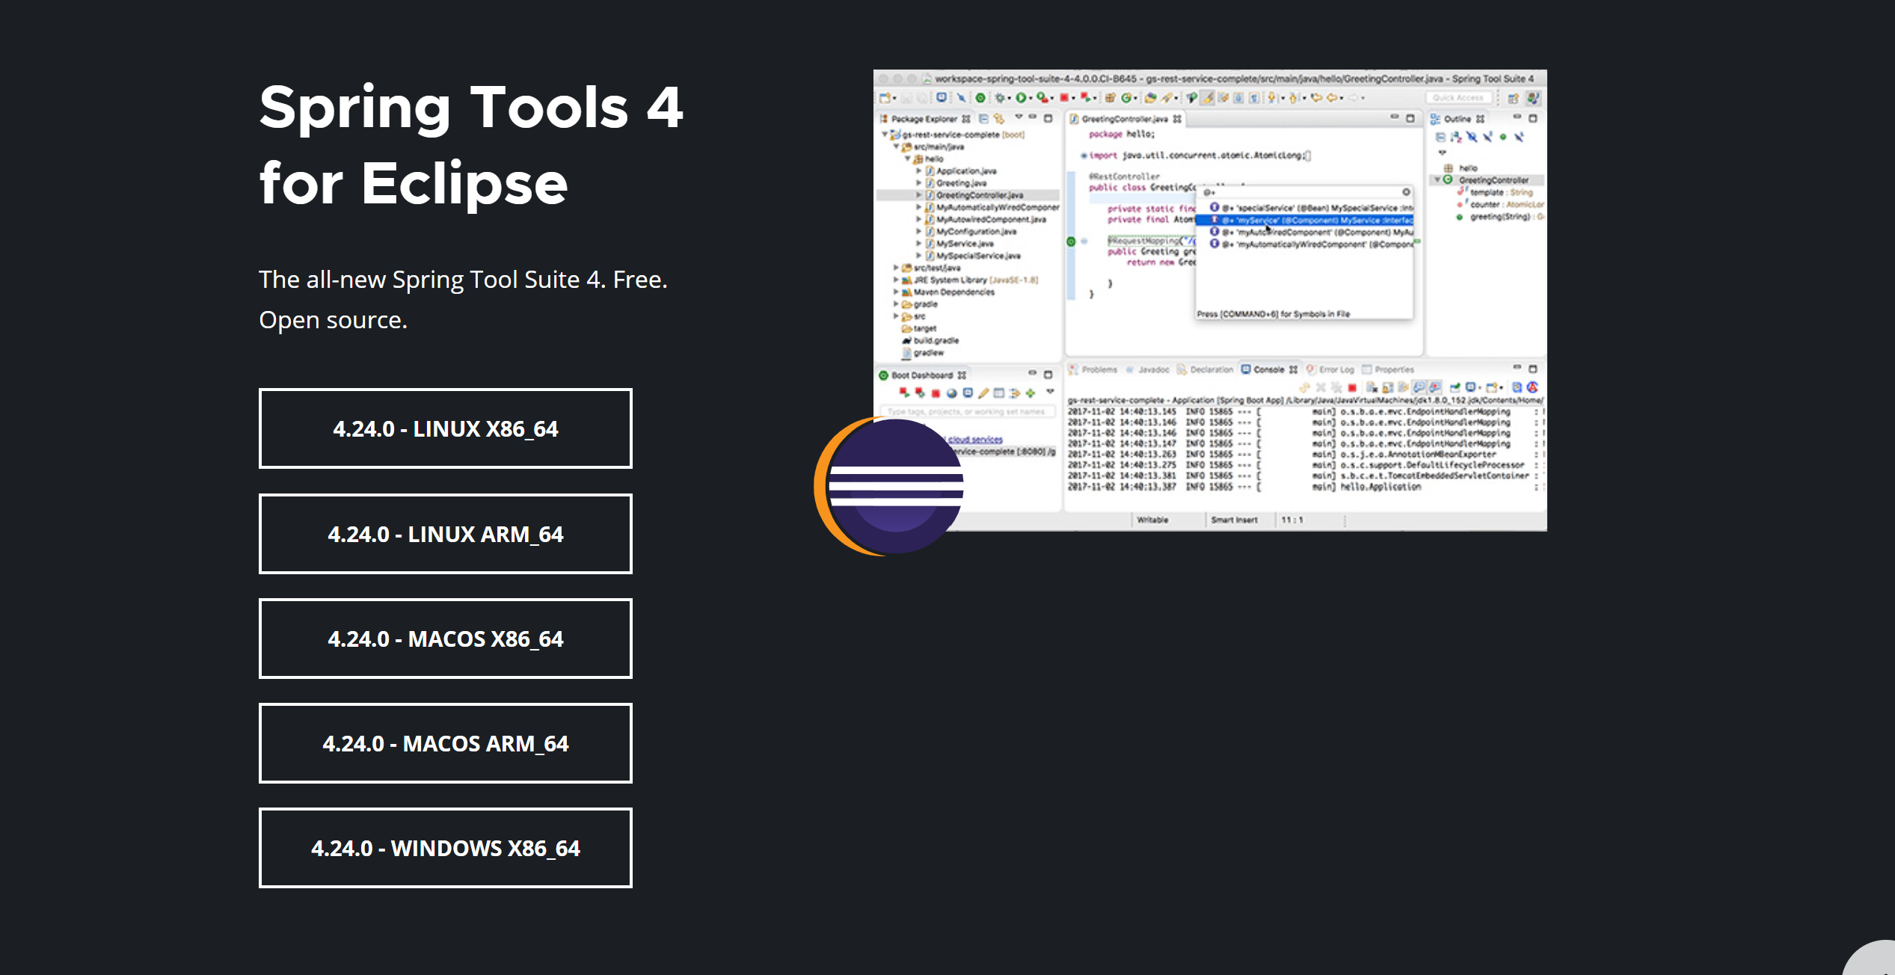Switch to the Problems tab

pyautogui.click(x=1098, y=369)
